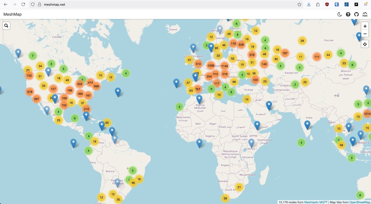Select the blue node marker over Algeria
The height and width of the screenshot is (204, 371).
(199, 100)
